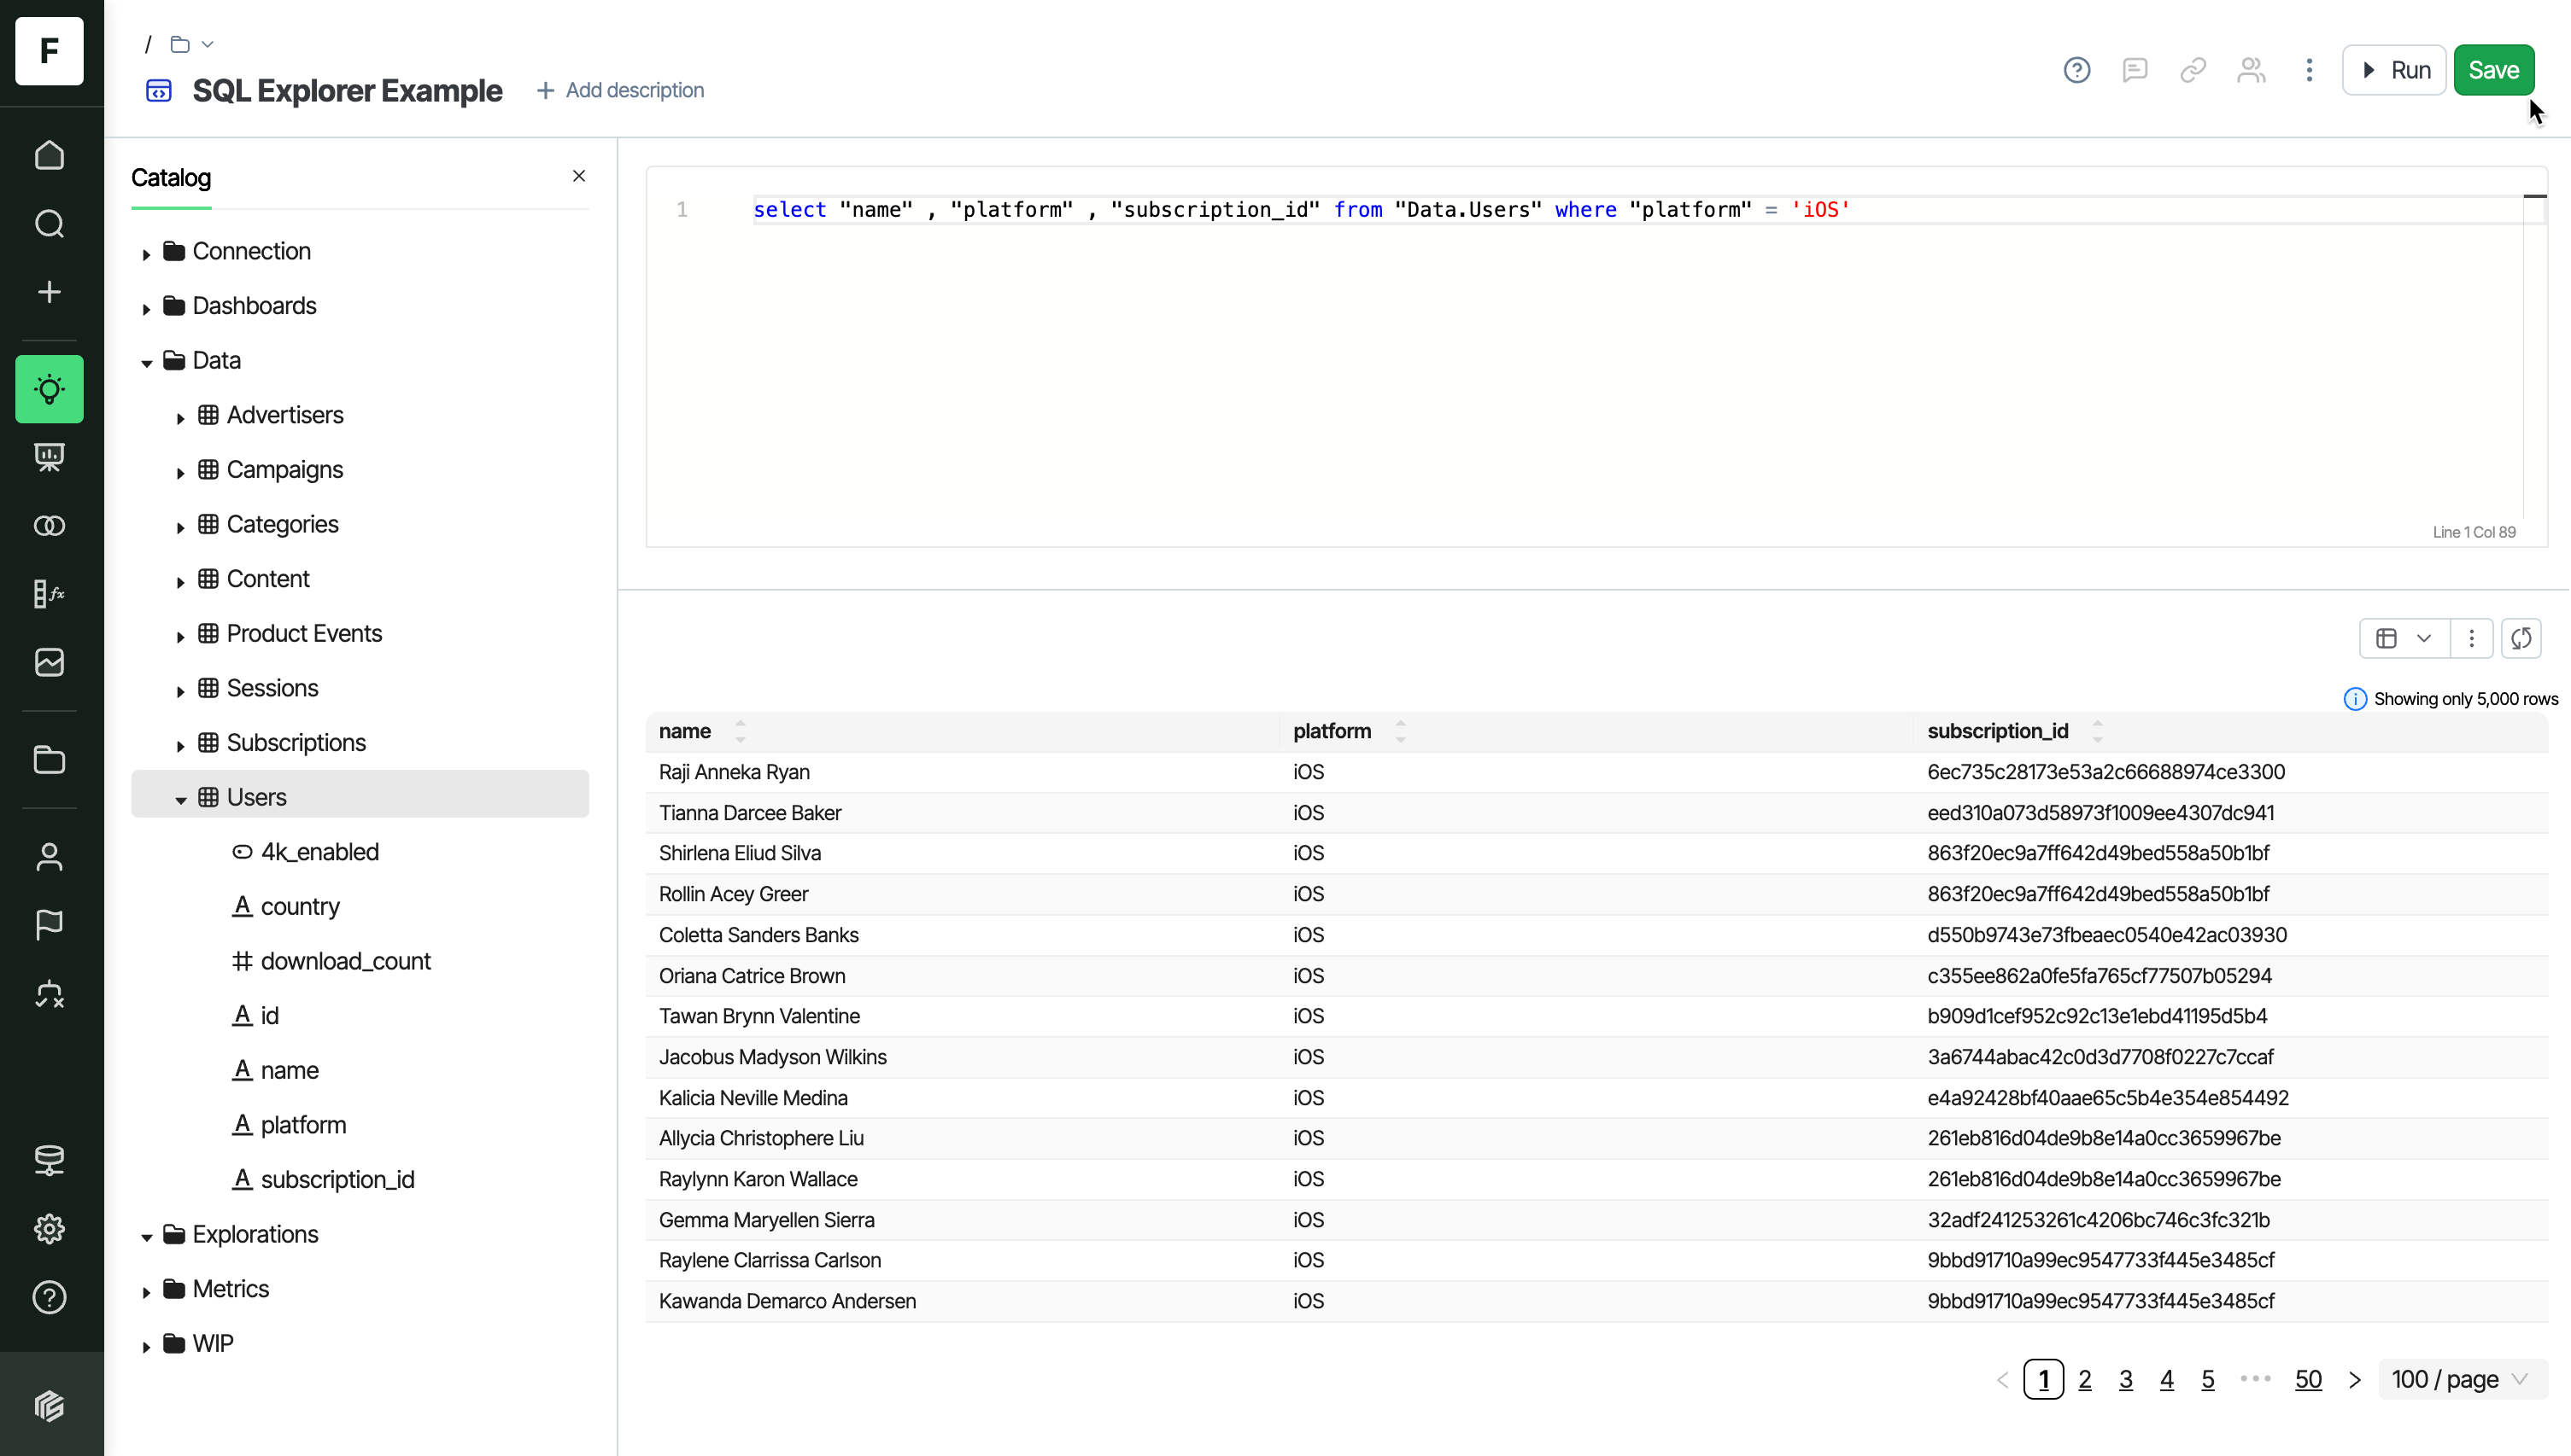Click Add description link

620,90
